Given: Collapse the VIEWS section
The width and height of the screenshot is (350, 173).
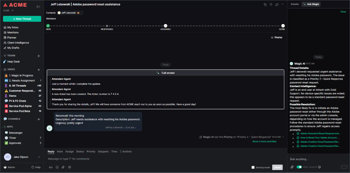Looking at the screenshot, I should pos(2,70).
